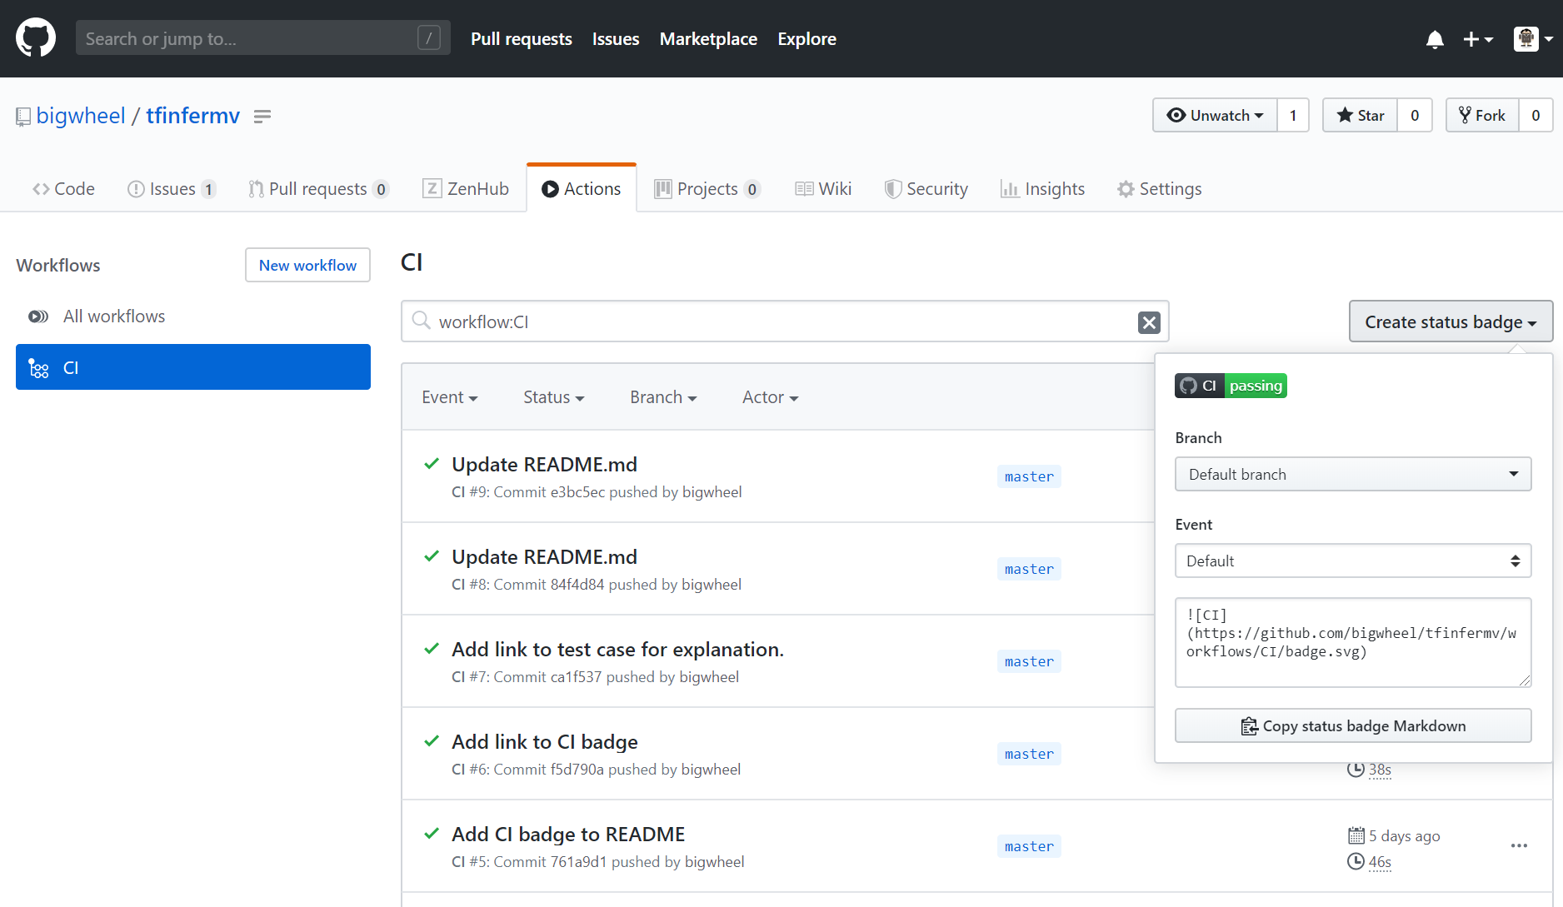Open the Add CI badge to README run
The width and height of the screenshot is (1563, 907).
pyautogui.click(x=568, y=835)
